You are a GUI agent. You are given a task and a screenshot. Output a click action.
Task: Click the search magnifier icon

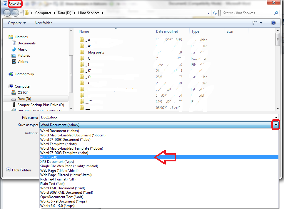point(276,13)
